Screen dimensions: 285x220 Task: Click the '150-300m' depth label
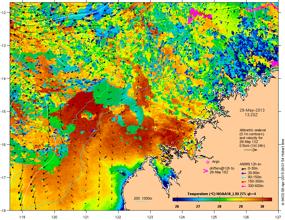(x=256, y=181)
